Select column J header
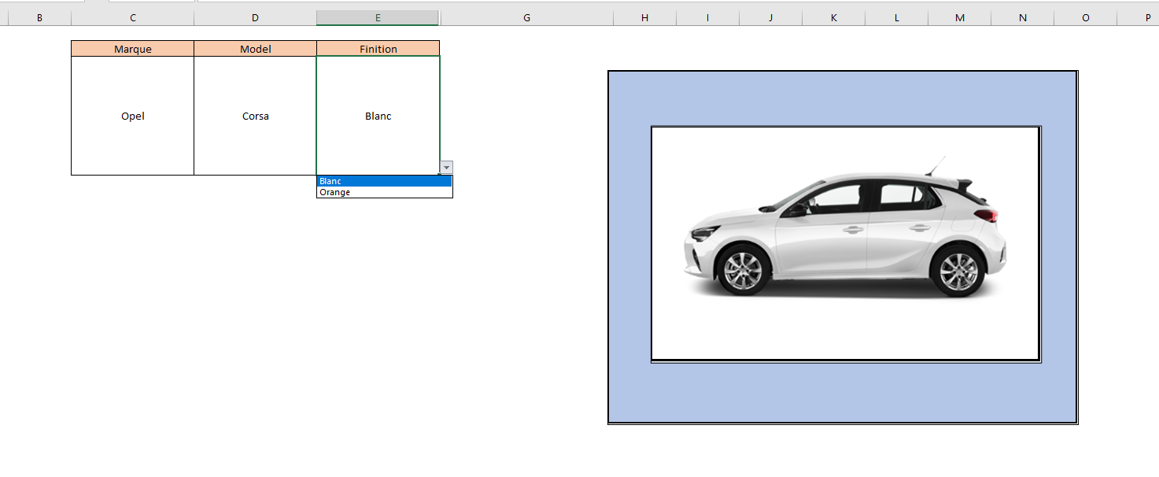 (771, 17)
